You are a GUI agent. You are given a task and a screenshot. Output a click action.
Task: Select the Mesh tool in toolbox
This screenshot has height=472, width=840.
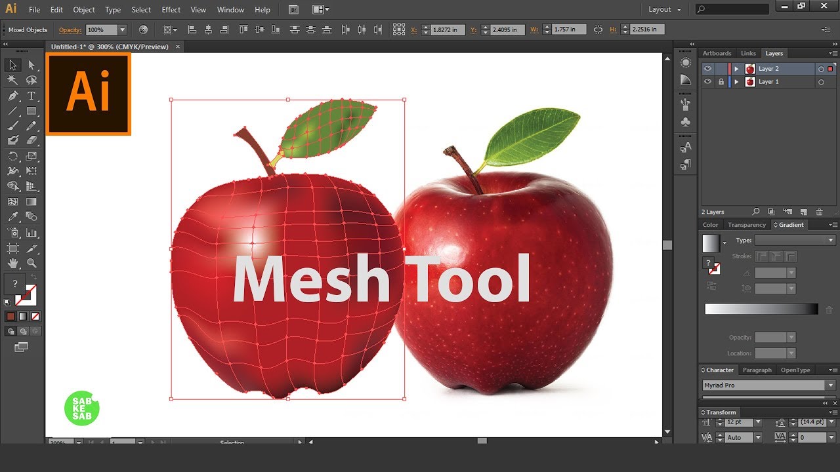[12, 202]
